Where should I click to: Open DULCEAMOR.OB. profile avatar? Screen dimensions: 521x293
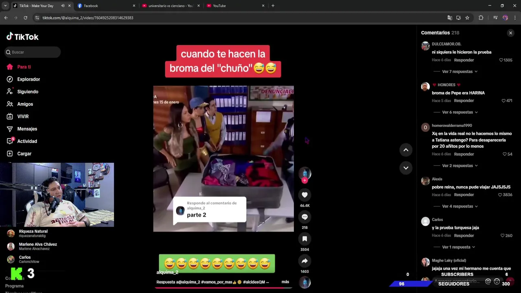[x=425, y=46]
